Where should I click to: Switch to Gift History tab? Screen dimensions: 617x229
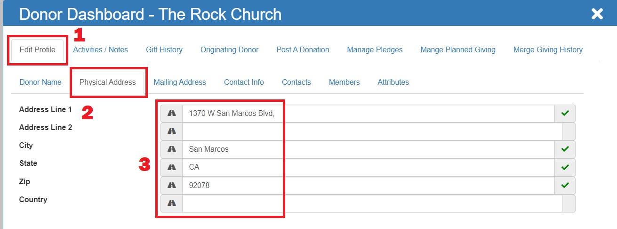[x=164, y=49]
